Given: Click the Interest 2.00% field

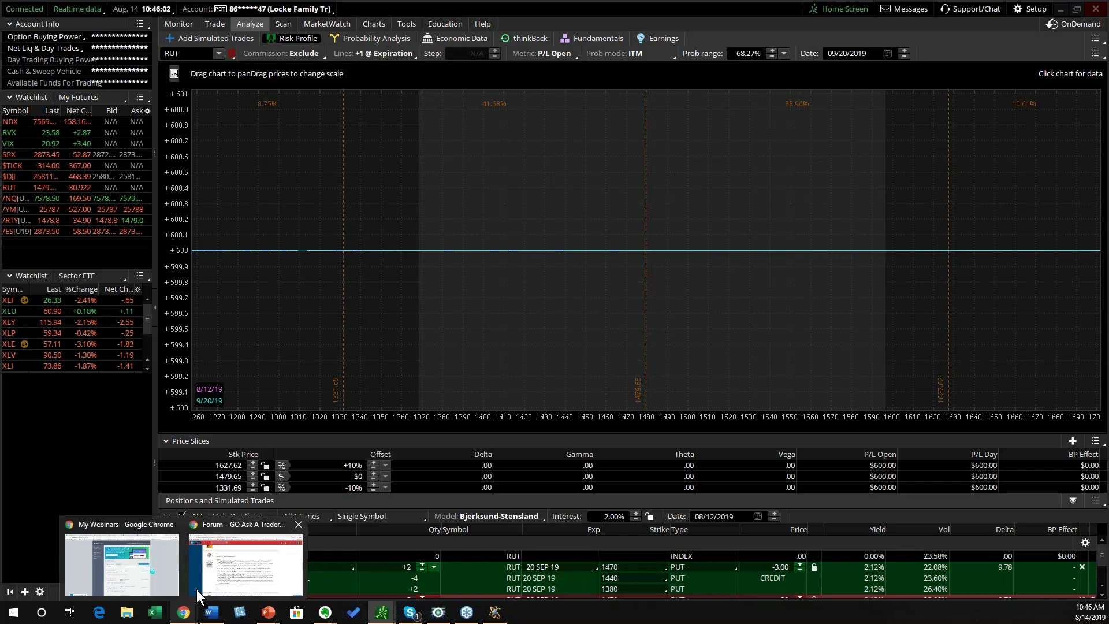Looking at the screenshot, I should pyautogui.click(x=608, y=516).
